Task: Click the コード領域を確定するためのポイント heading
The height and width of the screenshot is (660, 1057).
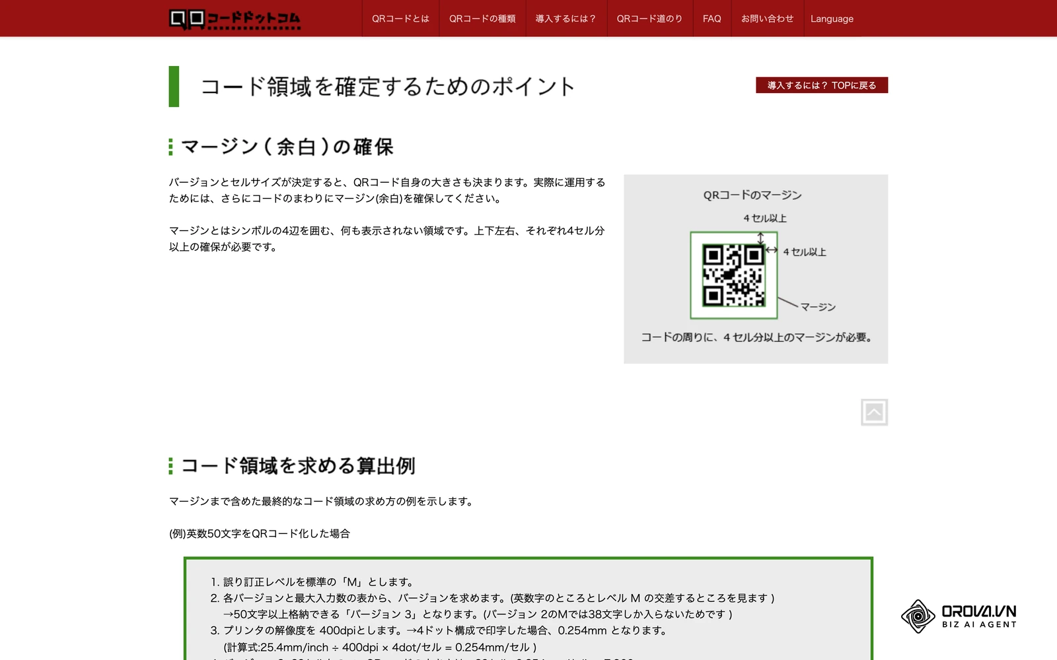Action: coord(388,86)
